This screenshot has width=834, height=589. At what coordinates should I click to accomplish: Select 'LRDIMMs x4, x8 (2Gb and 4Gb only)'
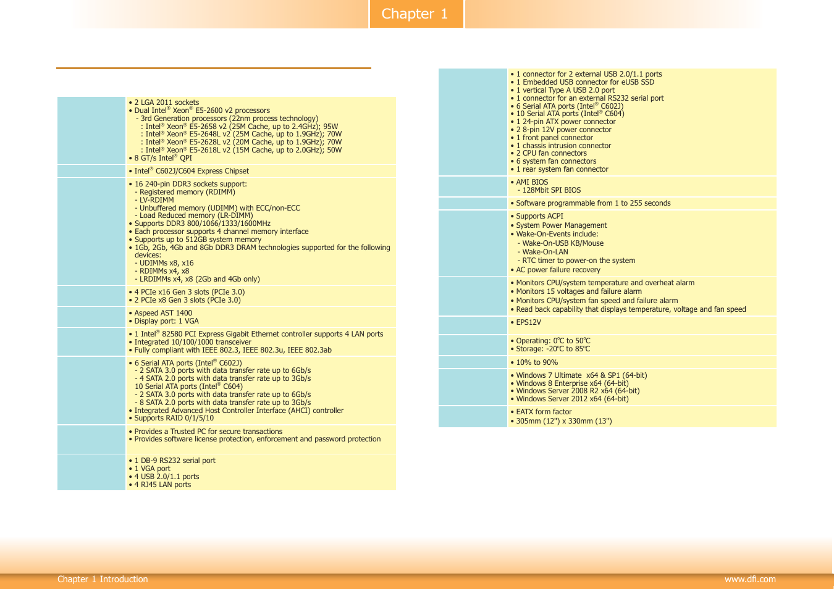click(197, 279)
